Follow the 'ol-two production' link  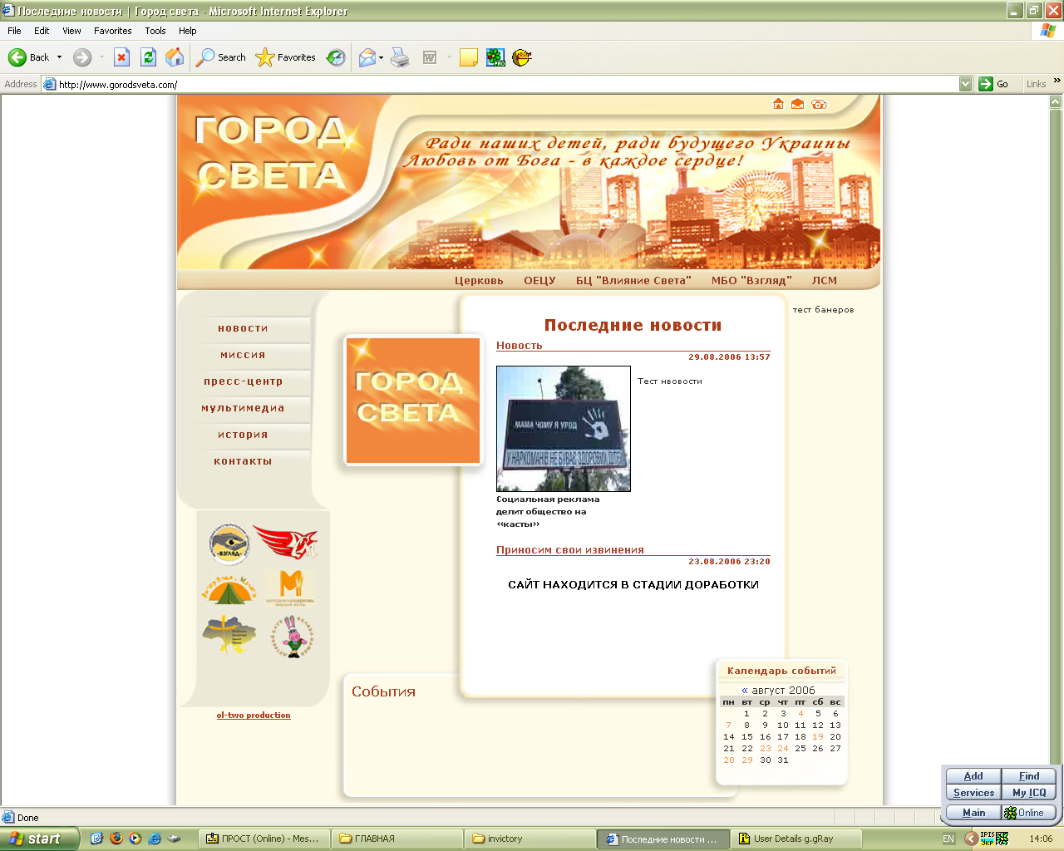(254, 716)
